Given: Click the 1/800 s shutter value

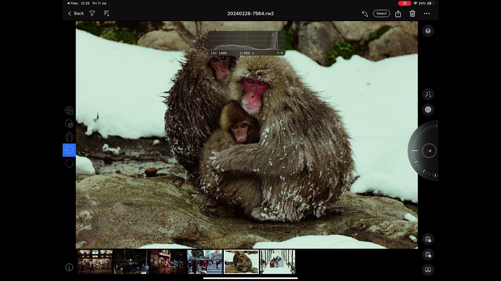Looking at the screenshot, I should point(247,53).
